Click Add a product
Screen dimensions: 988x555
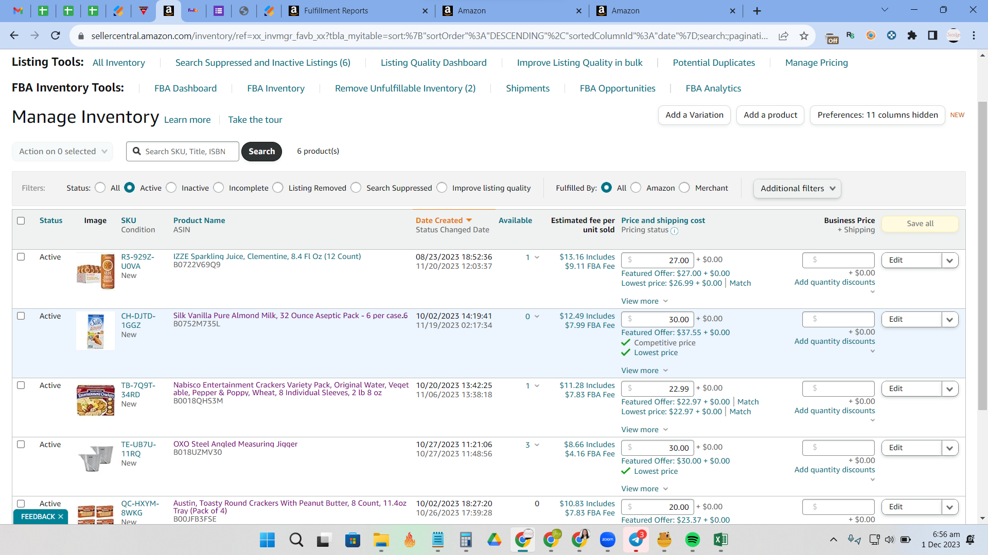770,115
